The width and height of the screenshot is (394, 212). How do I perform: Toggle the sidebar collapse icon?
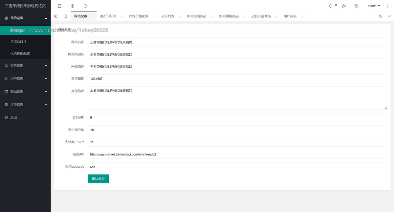(x=59, y=6)
